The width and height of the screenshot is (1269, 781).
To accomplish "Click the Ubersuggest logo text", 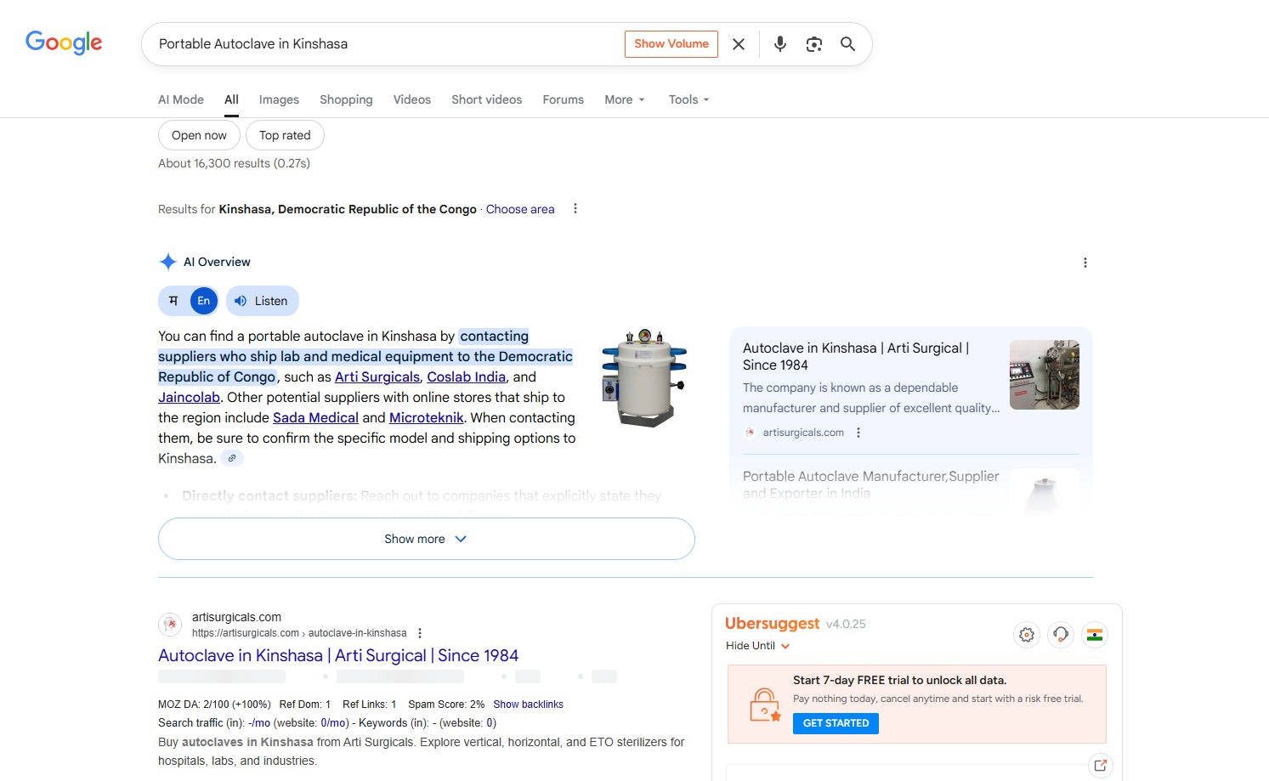I will [x=772, y=624].
